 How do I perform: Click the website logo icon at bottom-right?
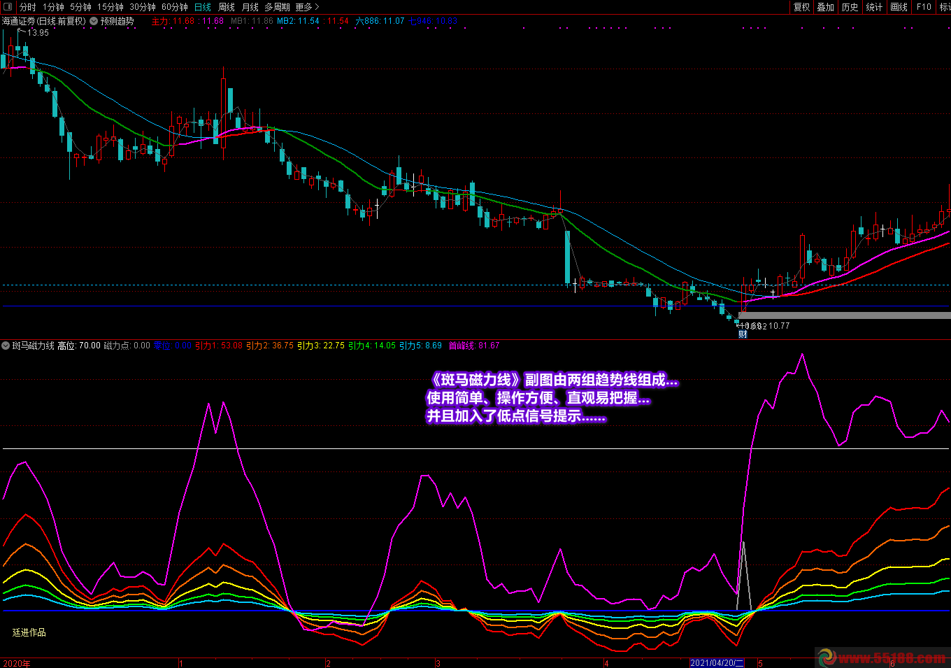tap(827, 658)
